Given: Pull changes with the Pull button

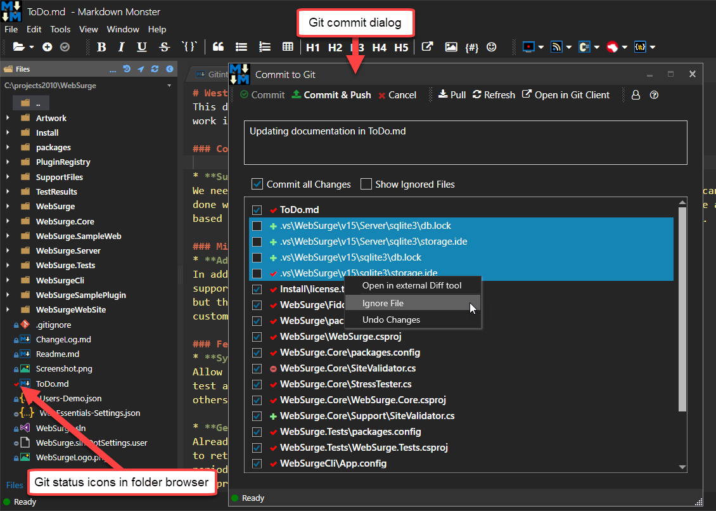Looking at the screenshot, I should click(x=452, y=95).
